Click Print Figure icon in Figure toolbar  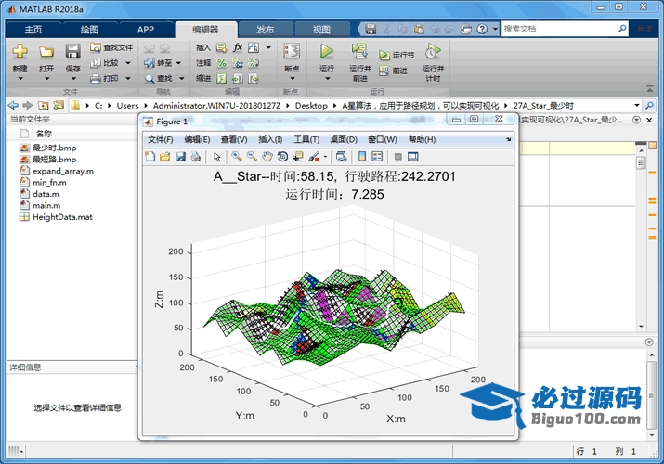pyautogui.click(x=196, y=157)
